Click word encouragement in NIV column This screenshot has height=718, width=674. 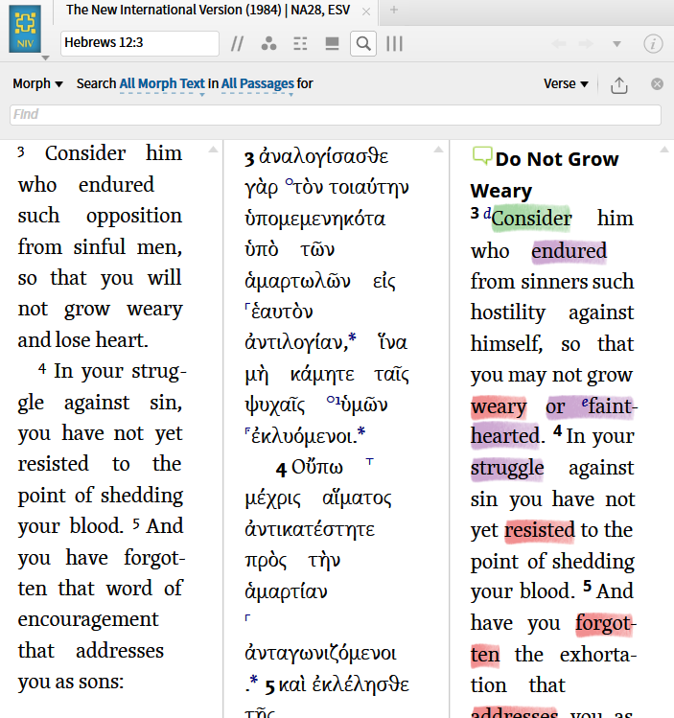point(88,620)
